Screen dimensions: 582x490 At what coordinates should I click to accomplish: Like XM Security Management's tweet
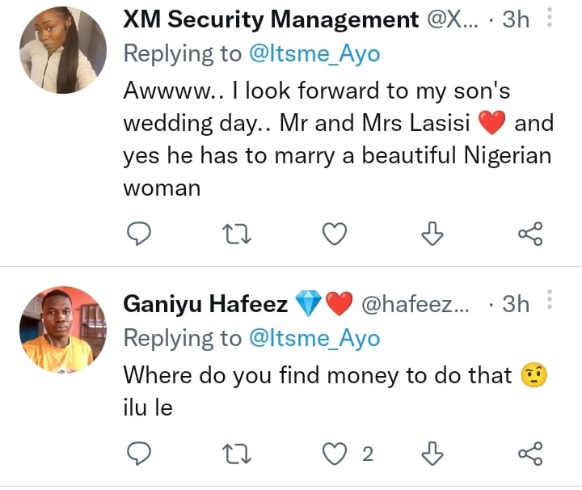pyautogui.click(x=335, y=234)
